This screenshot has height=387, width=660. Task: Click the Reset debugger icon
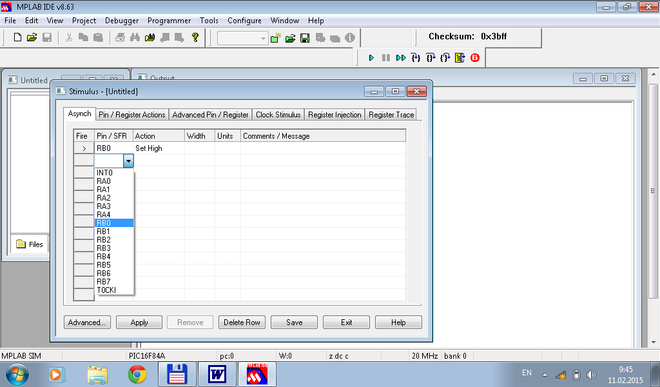click(460, 57)
